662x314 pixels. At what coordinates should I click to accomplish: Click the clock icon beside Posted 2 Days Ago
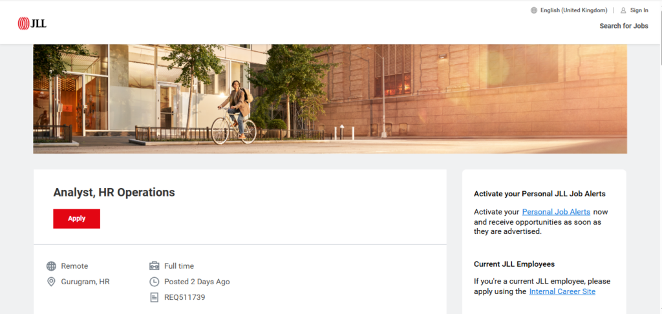[155, 282]
